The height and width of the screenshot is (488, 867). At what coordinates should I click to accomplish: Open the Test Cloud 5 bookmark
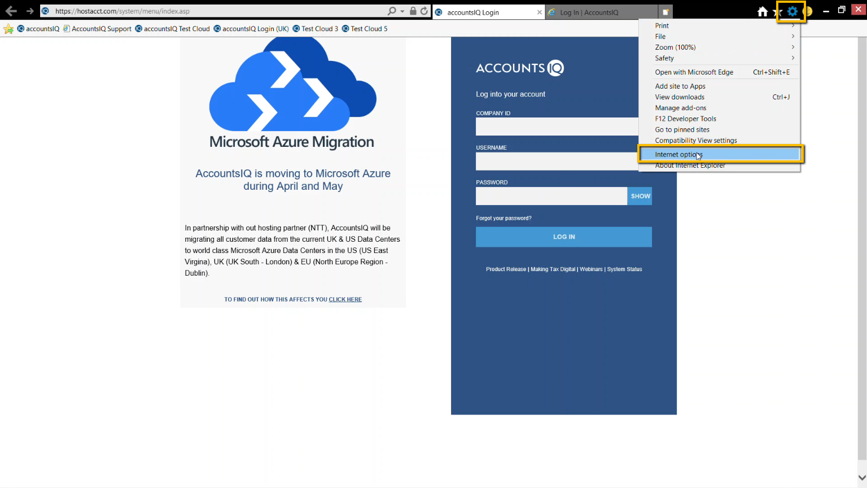click(365, 29)
